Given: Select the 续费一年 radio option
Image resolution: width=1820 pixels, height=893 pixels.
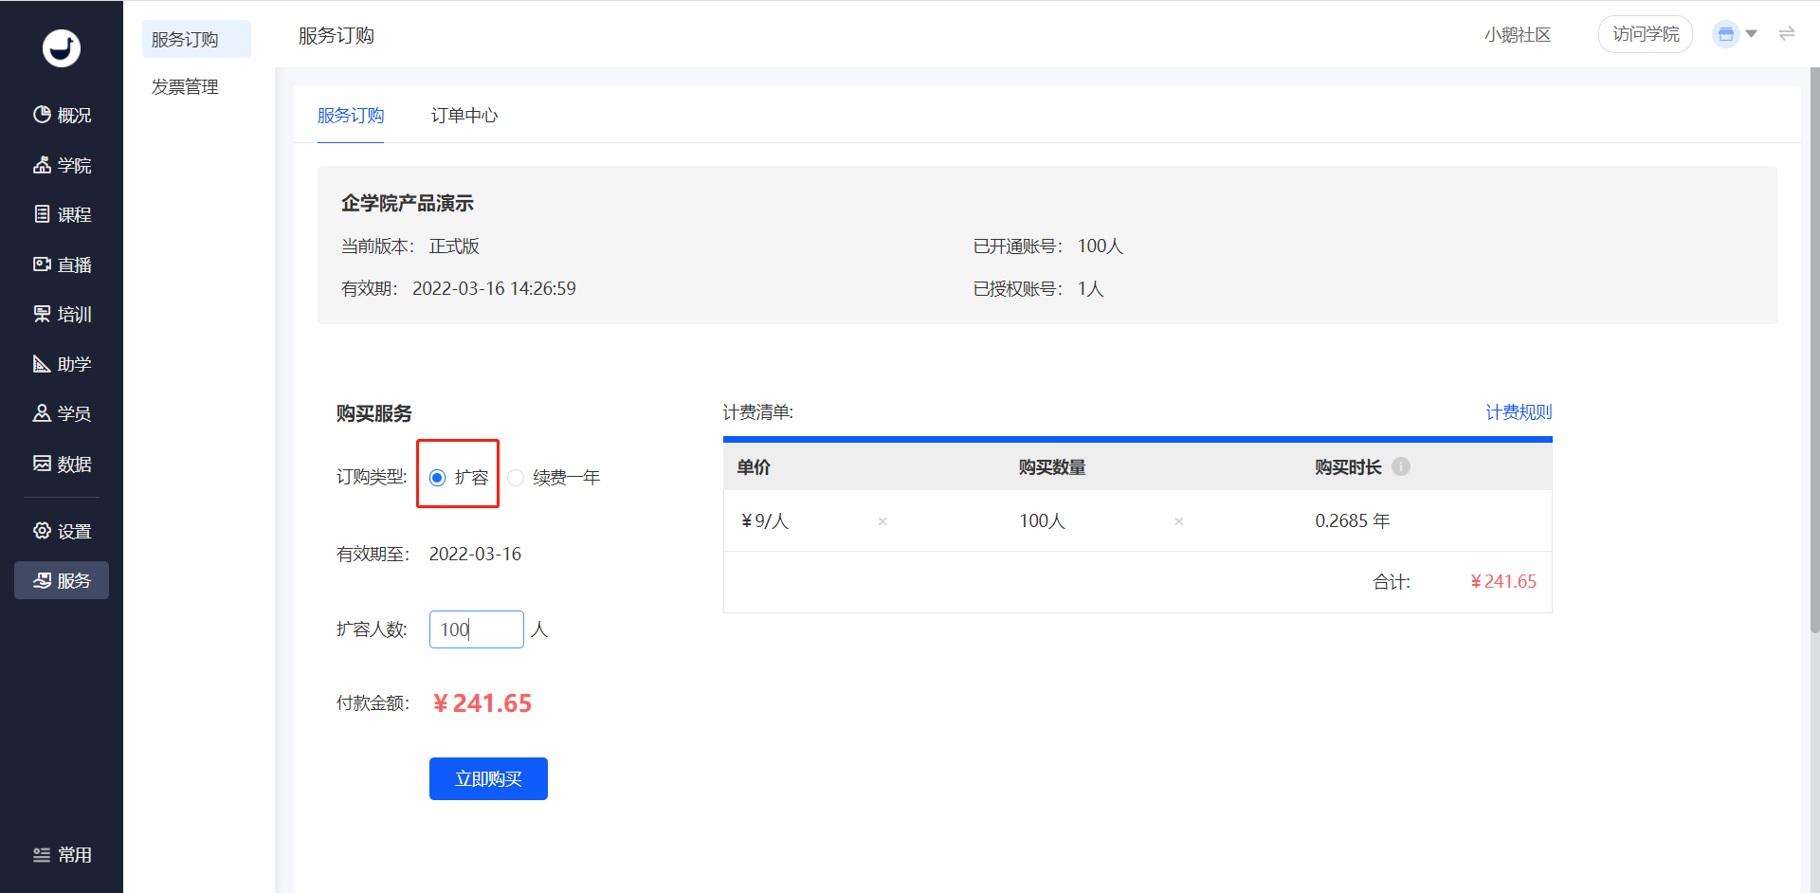Looking at the screenshot, I should pyautogui.click(x=516, y=478).
